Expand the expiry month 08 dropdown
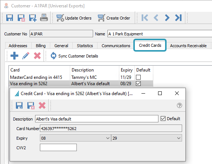Viewport: 212px width, 164px height. tap(75, 138)
